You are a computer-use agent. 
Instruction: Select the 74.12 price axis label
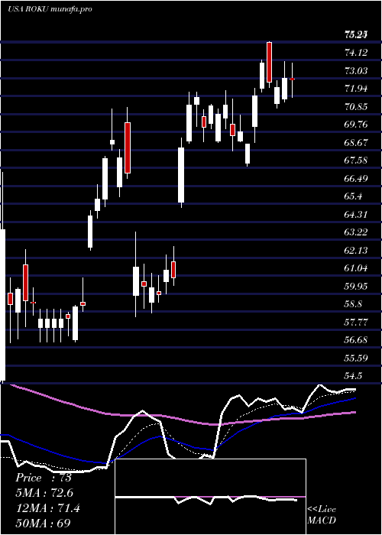pos(356,53)
